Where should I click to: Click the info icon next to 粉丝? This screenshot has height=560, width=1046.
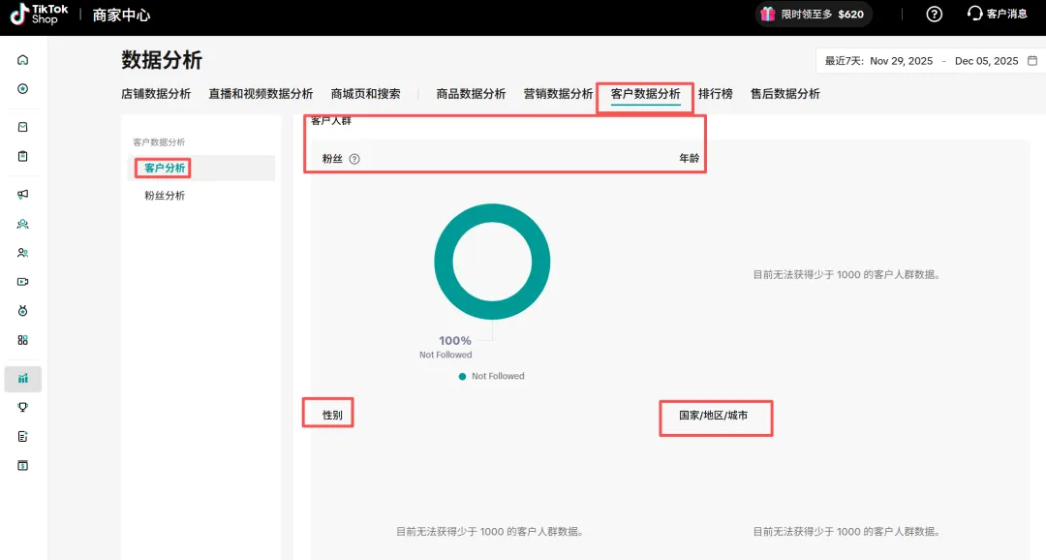(x=354, y=159)
